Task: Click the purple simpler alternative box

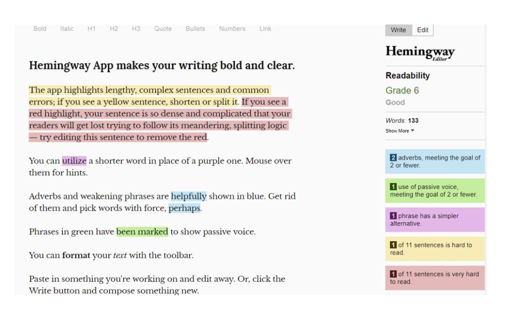Action: 435,219
